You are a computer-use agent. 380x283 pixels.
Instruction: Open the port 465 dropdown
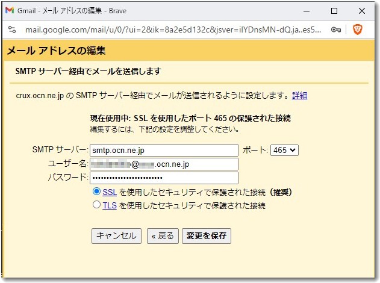click(284, 150)
